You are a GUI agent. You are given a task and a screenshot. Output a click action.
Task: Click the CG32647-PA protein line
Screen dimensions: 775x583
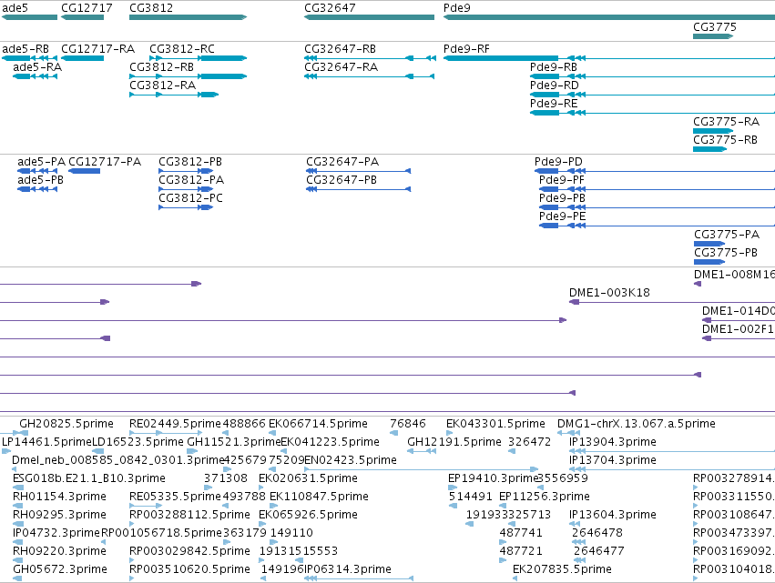click(x=358, y=171)
